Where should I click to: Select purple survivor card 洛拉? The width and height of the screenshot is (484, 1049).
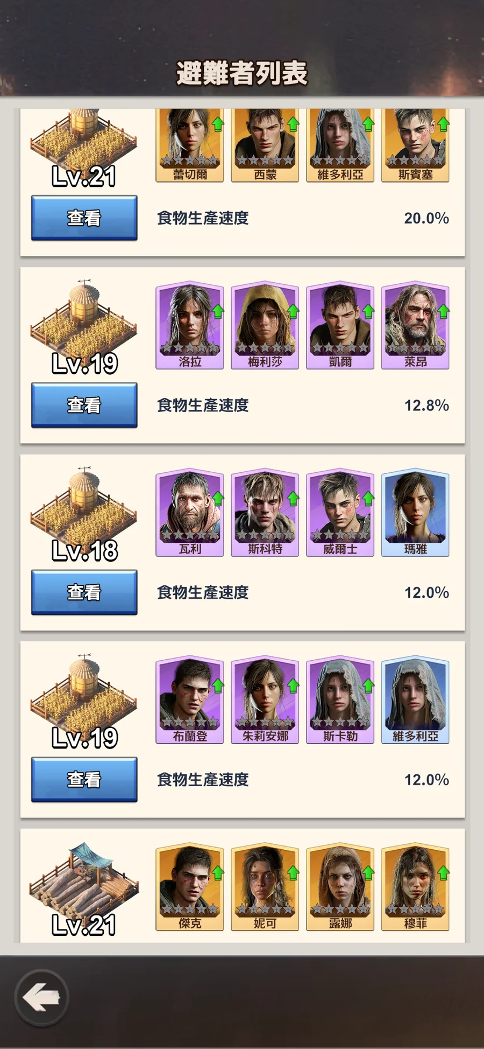(190, 325)
